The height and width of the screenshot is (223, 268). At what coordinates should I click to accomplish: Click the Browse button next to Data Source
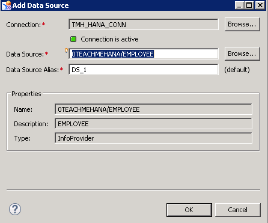click(242, 53)
